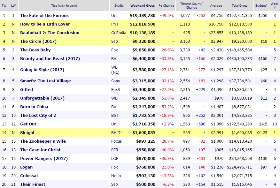Click the STX studio cell for The Circle
Viewport: 280px width, 188px height.
point(115,41)
